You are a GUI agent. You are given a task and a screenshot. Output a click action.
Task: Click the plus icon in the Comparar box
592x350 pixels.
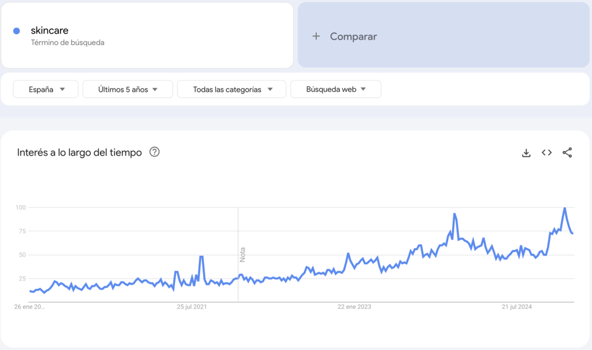point(316,36)
